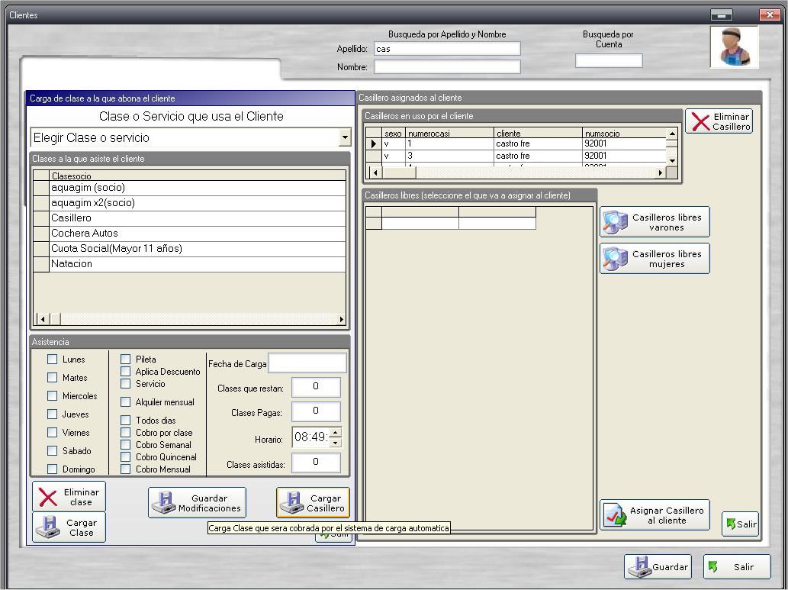788x590 pixels.
Task: Click the green arrow icon on casillero Salir
Action: (x=732, y=524)
